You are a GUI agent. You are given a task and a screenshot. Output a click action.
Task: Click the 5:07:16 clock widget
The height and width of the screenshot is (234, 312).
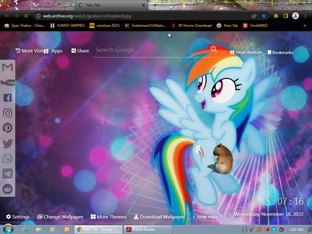[285, 201]
